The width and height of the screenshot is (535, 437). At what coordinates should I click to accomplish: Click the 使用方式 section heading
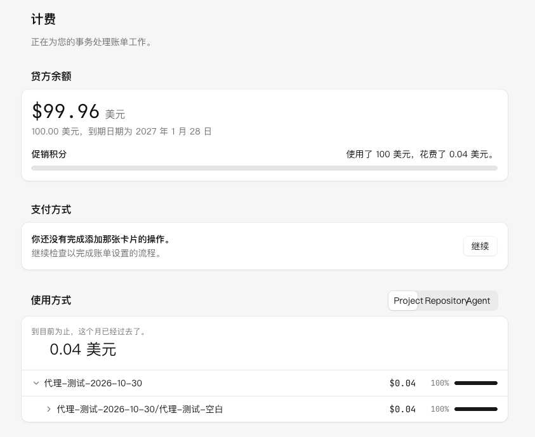pos(51,300)
